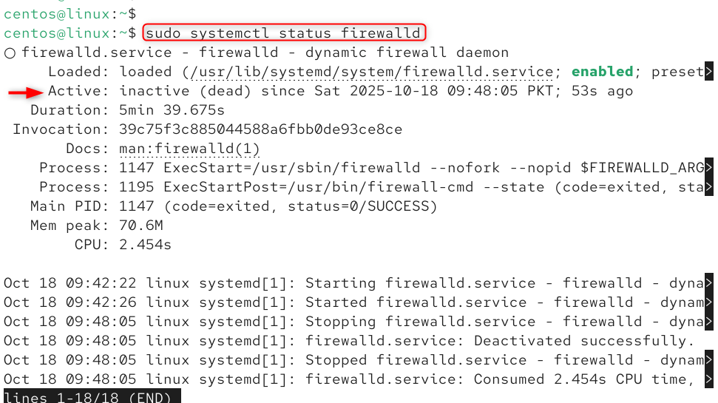Click truncation marker on Process 1195 line

click(x=709, y=187)
